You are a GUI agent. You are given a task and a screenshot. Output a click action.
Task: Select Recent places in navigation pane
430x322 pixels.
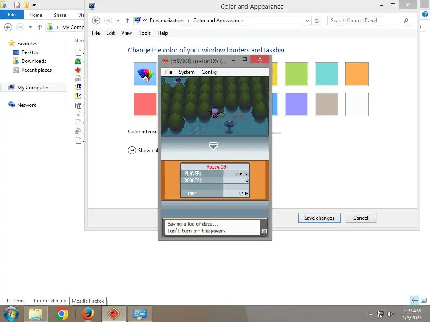[x=37, y=70]
